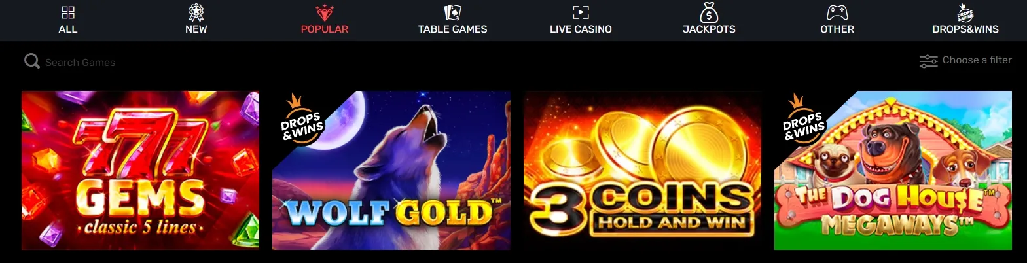Play The Dog House Megaways game
This screenshot has height=263, width=1027.
tap(893, 170)
